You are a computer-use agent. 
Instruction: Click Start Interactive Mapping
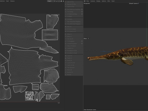(x=74, y=22)
